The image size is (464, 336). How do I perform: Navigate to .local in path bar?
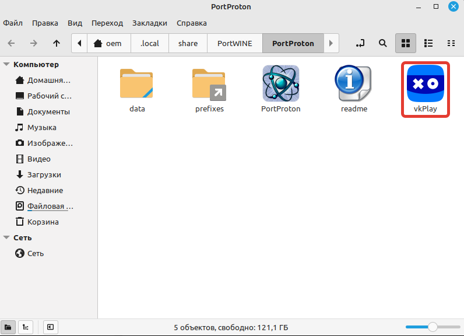pyautogui.click(x=150, y=43)
